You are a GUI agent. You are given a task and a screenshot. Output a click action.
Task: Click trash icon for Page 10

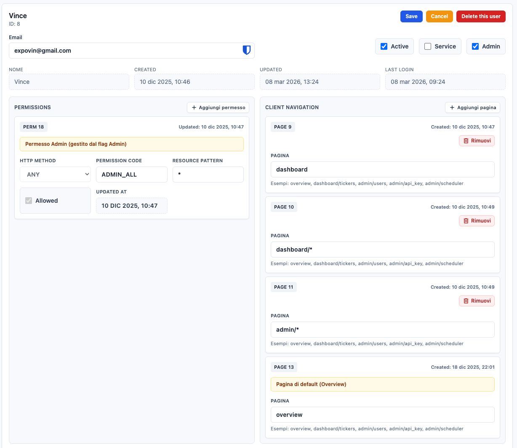coord(466,221)
